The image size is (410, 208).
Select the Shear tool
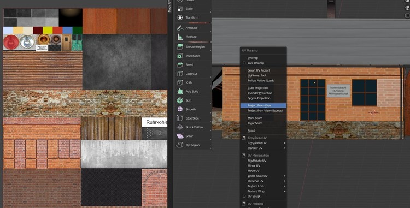pos(193,136)
